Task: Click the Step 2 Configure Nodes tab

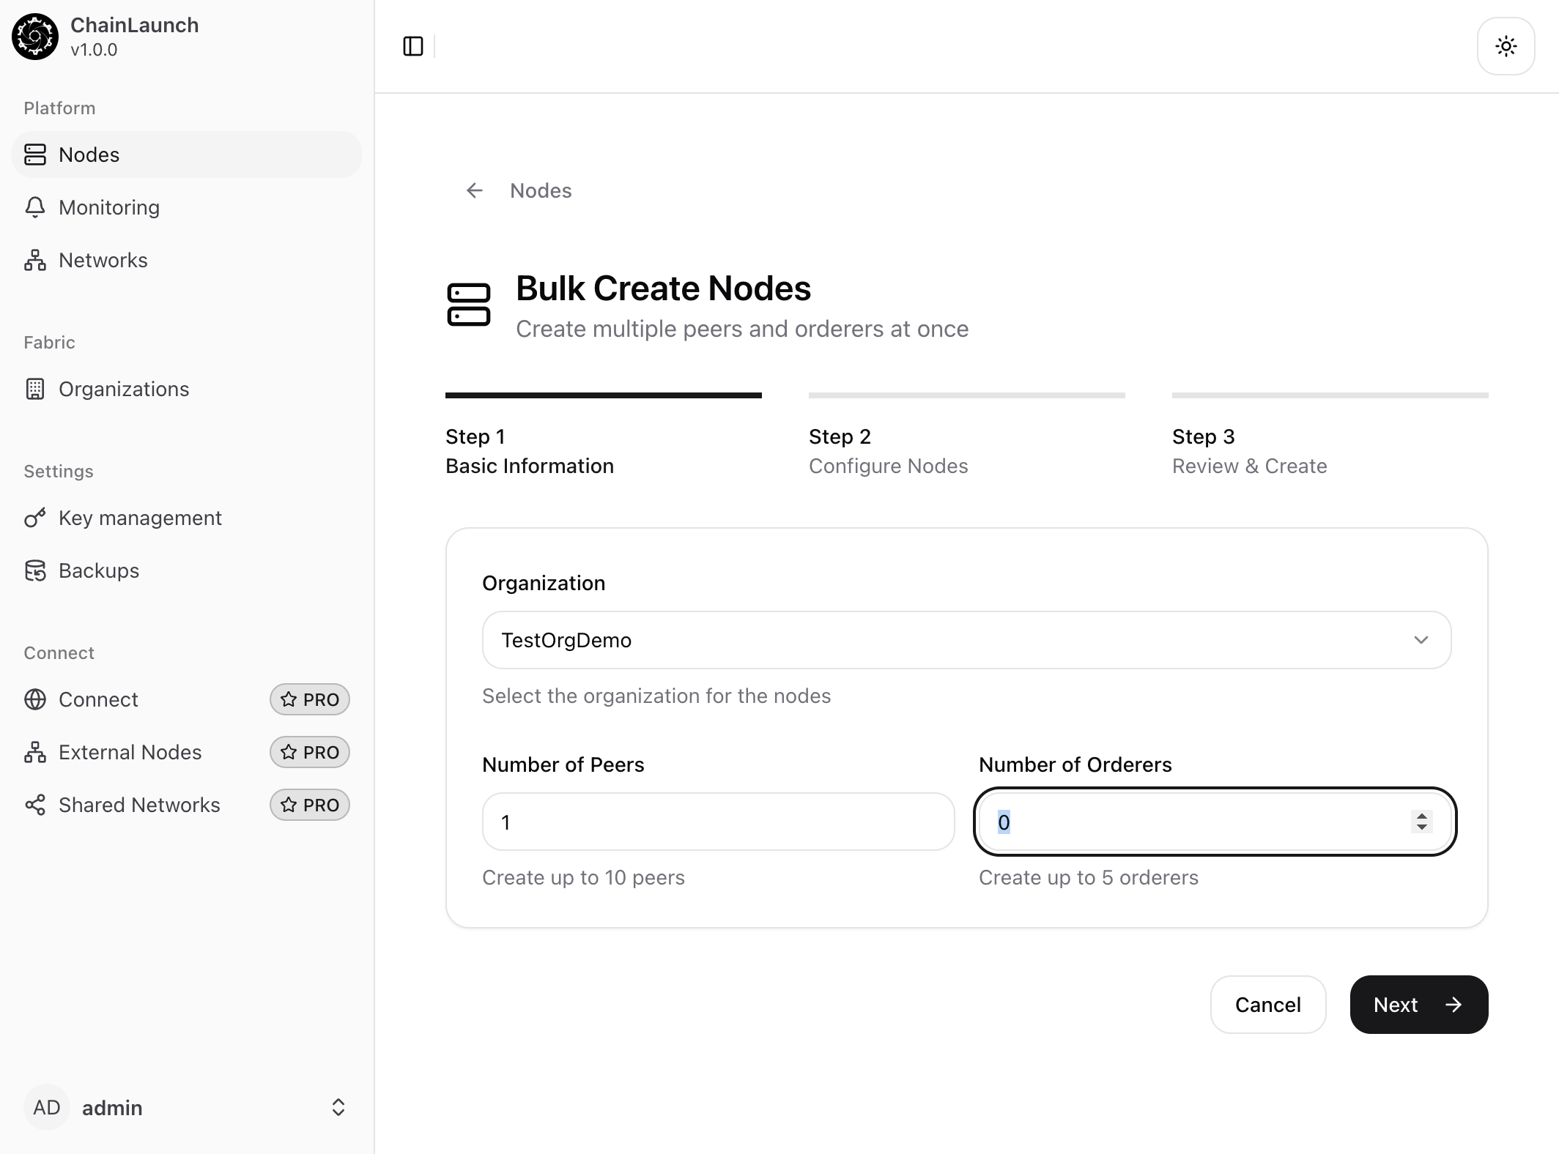Action: point(888,451)
